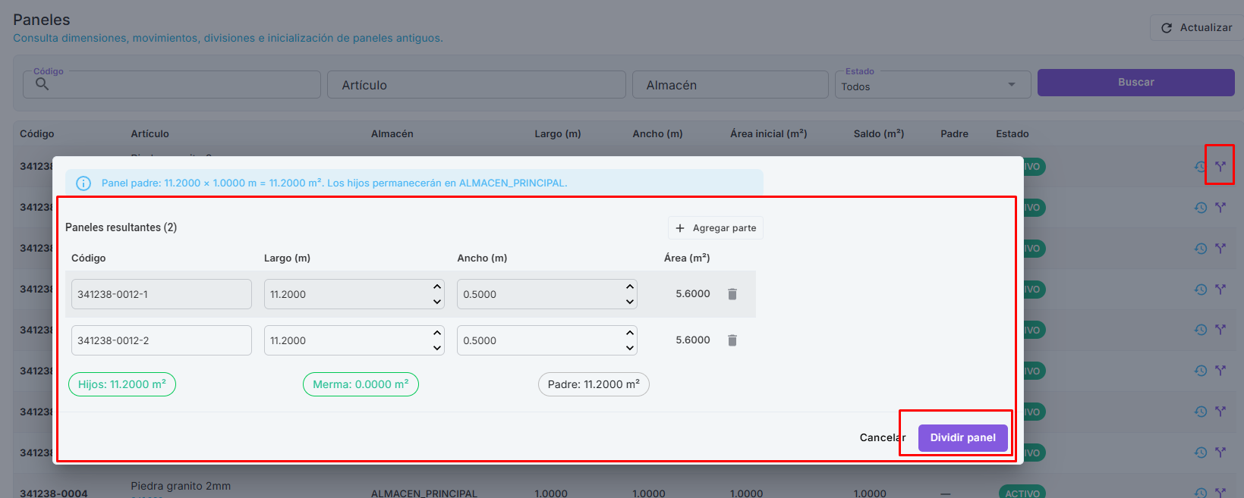Decrease Ancho for part 341238-0012-1
The width and height of the screenshot is (1244, 498).
pos(630,302)
